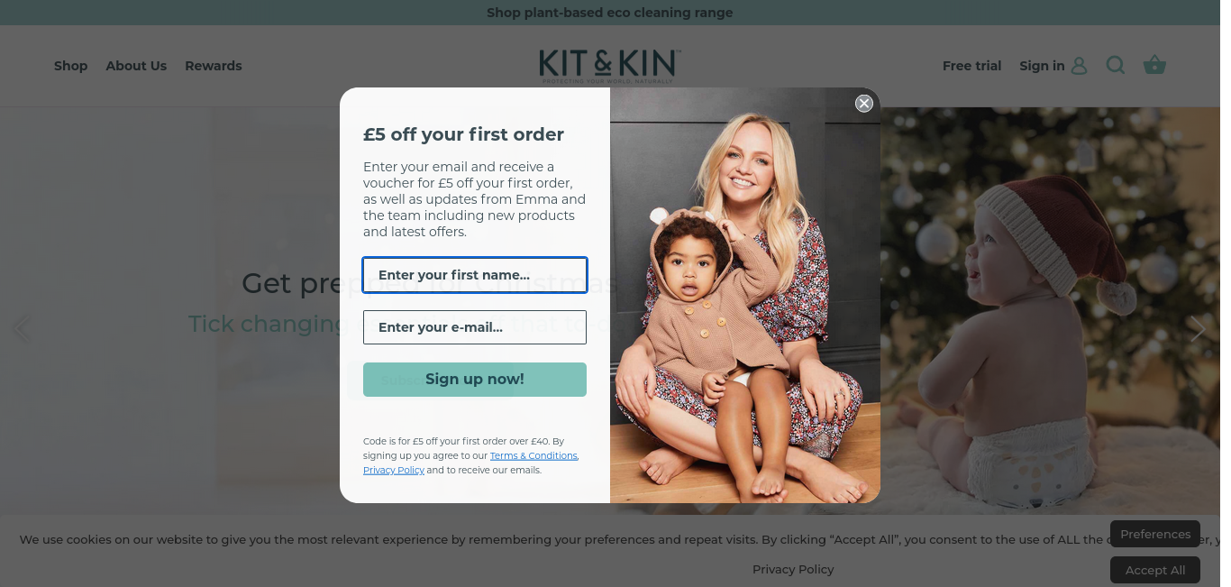Close the £5 off popup
Image resolution: width=1231 pixels, height=587 pixels.
864,104
